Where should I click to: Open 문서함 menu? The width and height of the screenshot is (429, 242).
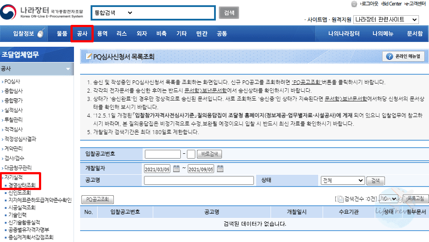[415, 33]
